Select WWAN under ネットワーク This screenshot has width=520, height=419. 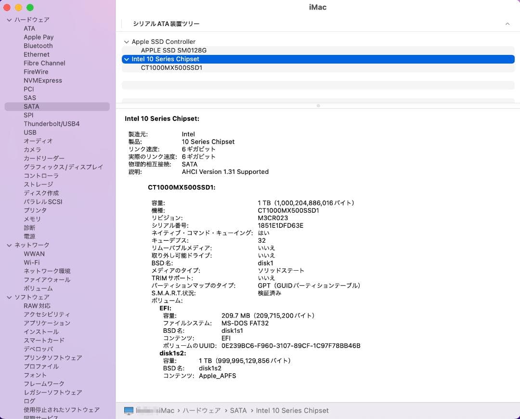click(x=34, y=254)
